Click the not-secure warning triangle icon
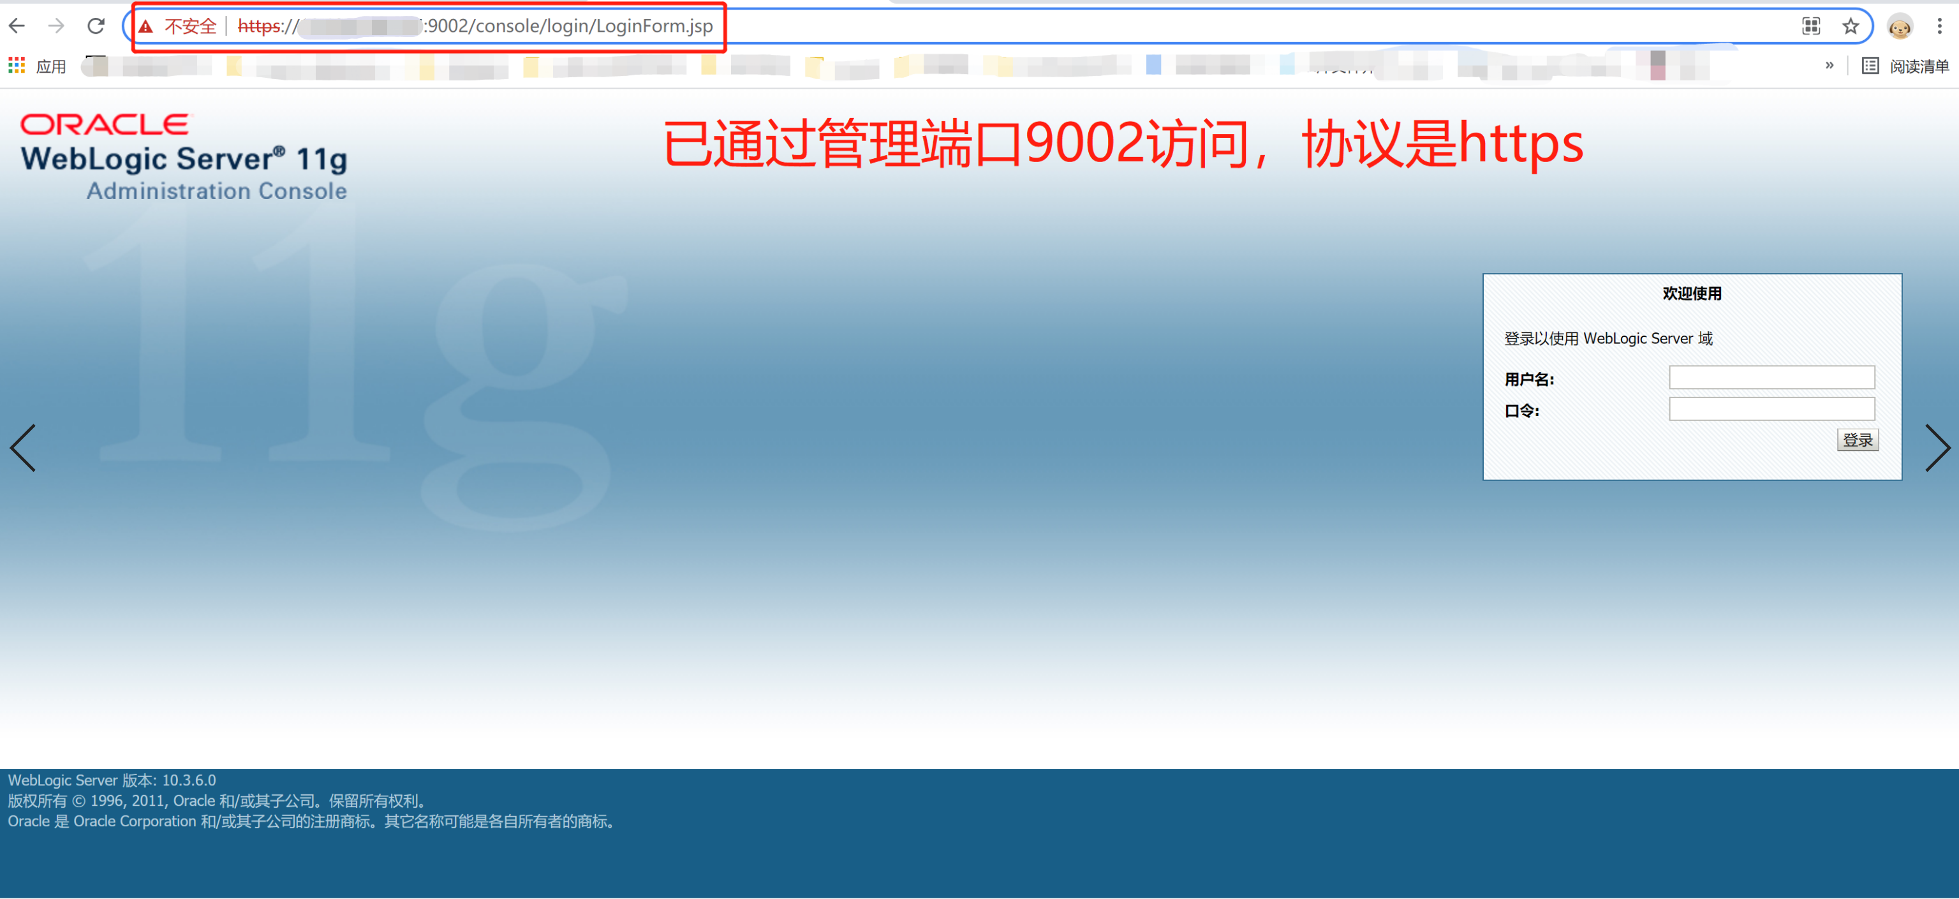This screenshot has height=899, width=1959. (146, 27)
